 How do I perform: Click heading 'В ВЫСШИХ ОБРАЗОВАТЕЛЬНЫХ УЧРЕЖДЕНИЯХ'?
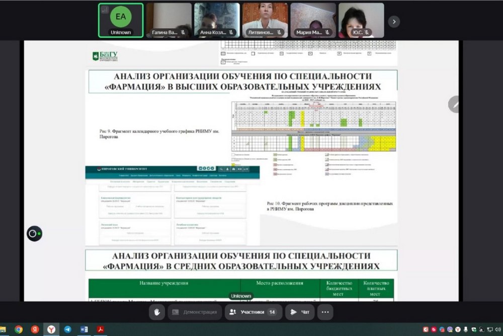click(x=274, y=87)
